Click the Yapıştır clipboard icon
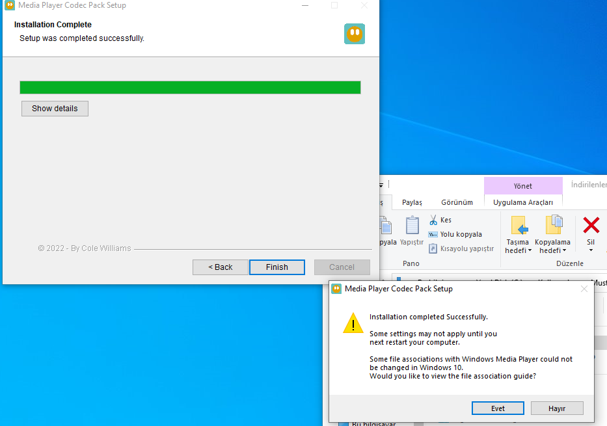The width and height of the screenshot is (607, 426). [x=412, y=226]
